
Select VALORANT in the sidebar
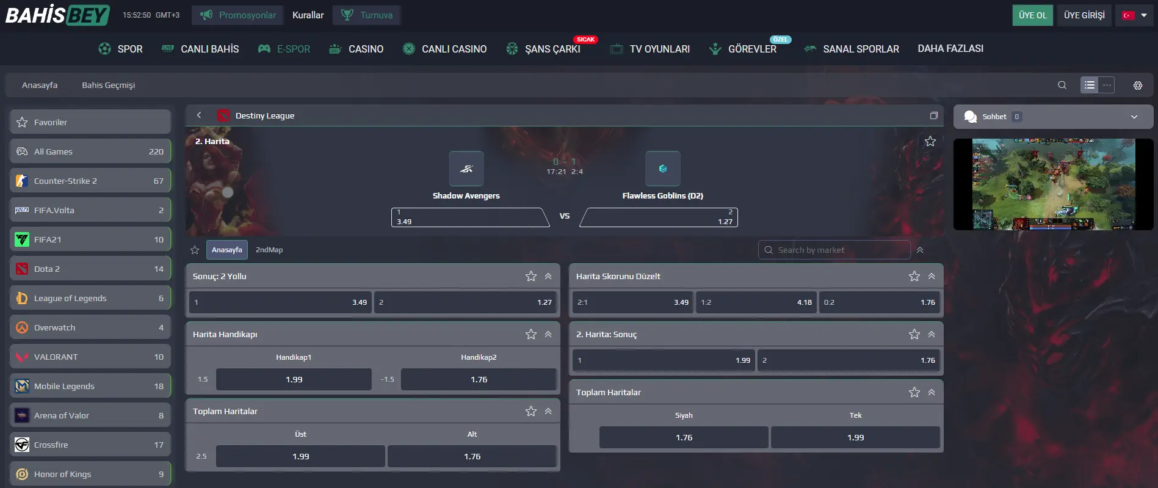[90, 357]
